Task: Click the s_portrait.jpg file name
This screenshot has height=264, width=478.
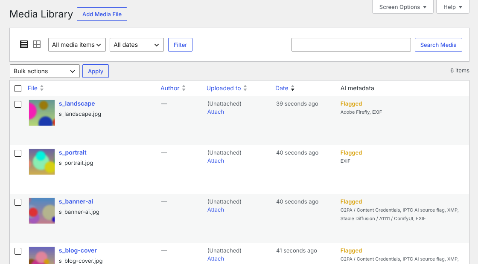Action: tap(76, 163)
